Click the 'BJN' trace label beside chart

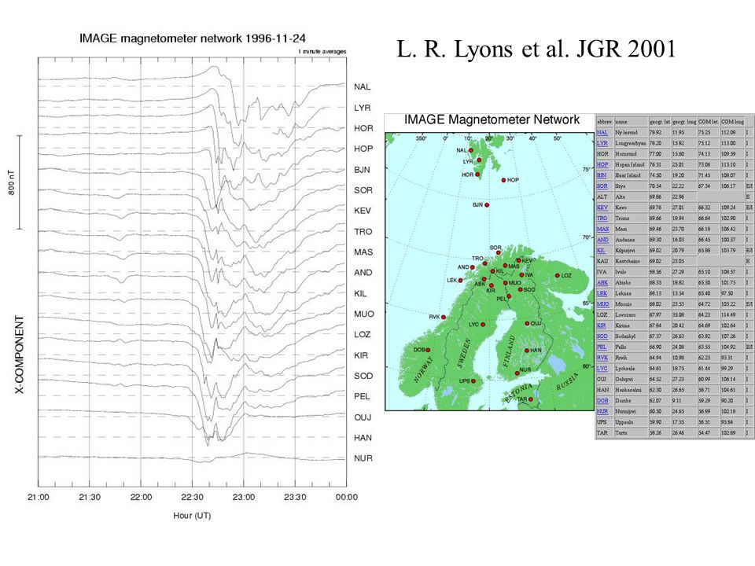(x=362, y=170)
